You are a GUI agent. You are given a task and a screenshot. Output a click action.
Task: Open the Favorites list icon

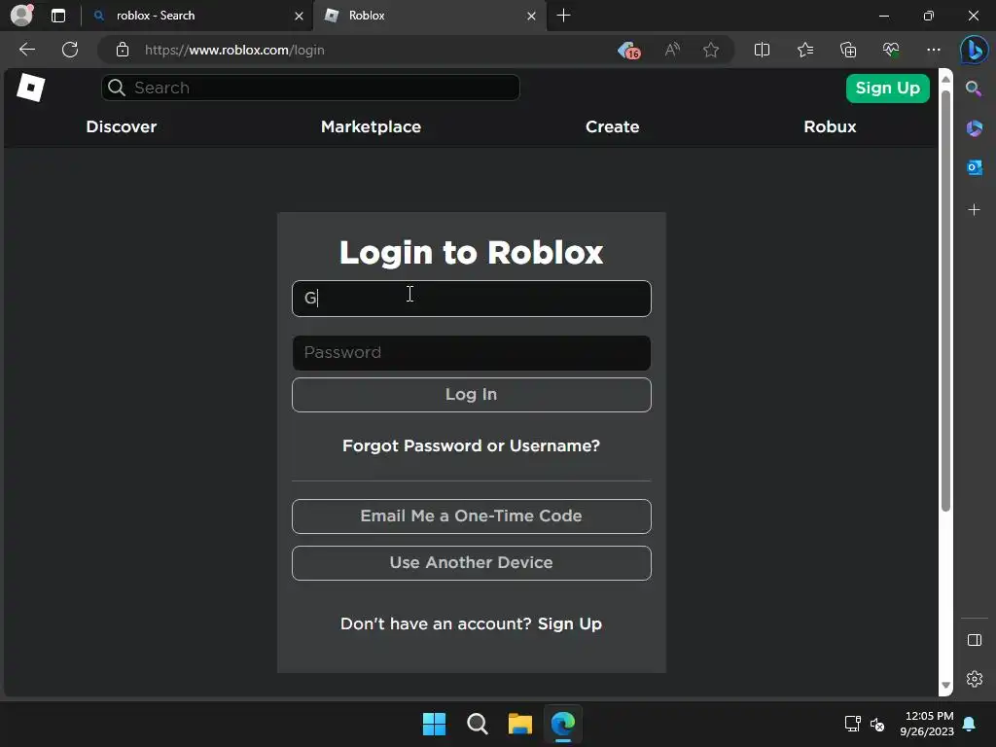(804, 50)
